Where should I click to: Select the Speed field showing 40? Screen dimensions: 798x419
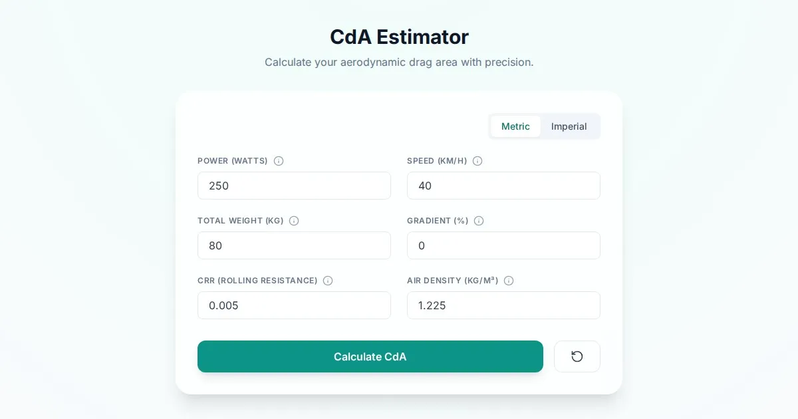click(x=503, y=186)
